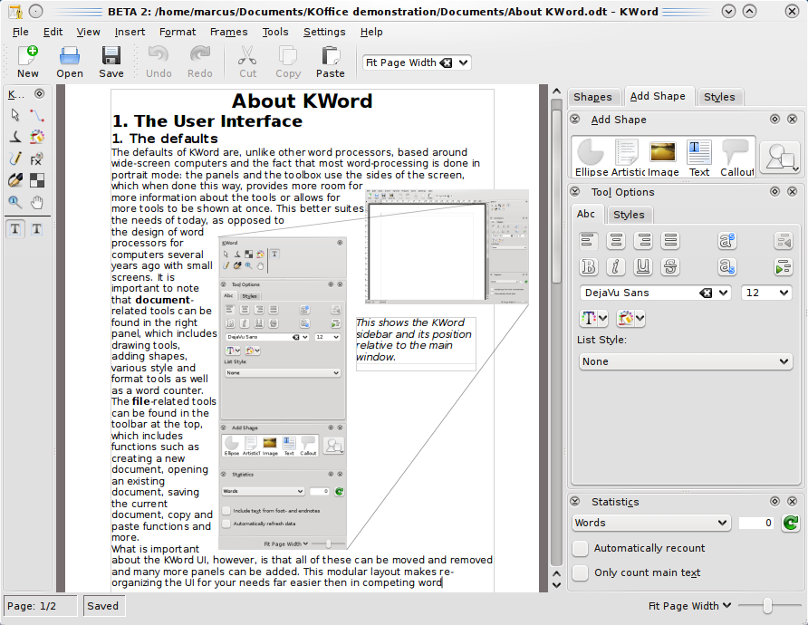808x625 pixels.
Task: Toggle italic formatting
Action: pos(615,266)
